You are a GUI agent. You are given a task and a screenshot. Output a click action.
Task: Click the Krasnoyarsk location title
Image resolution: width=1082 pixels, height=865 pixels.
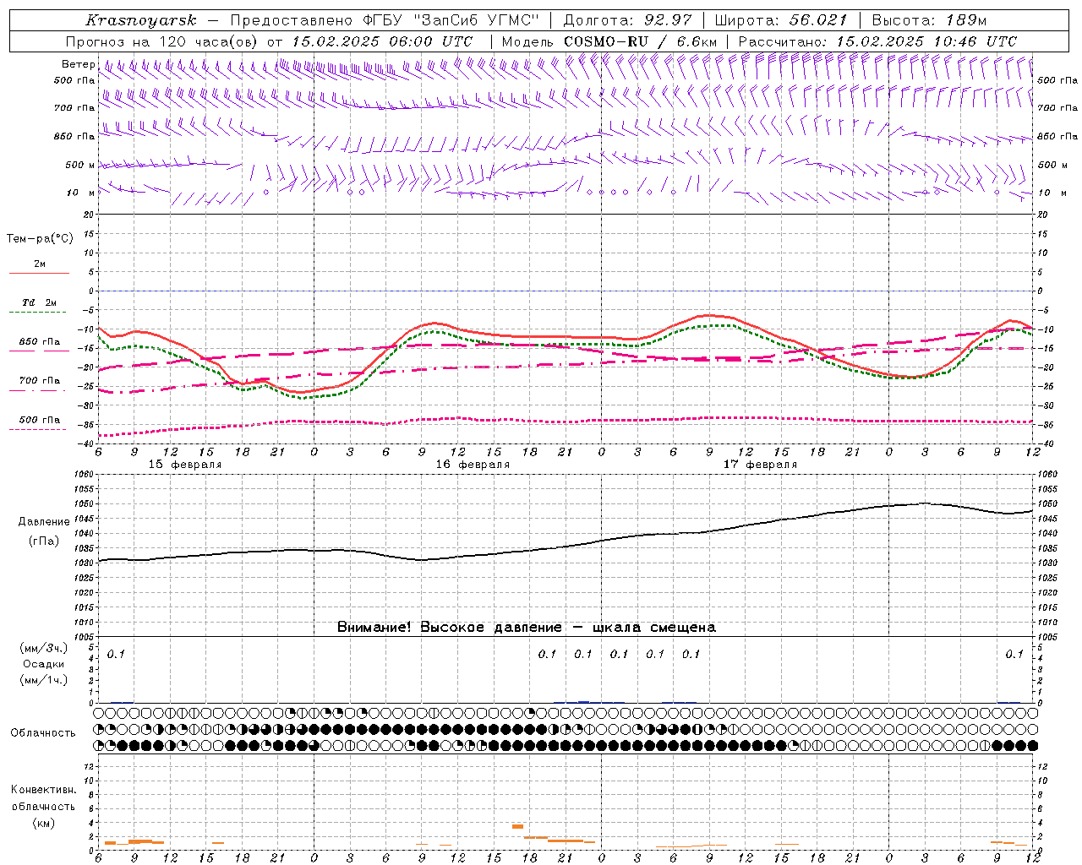click(x=140, y=20)
